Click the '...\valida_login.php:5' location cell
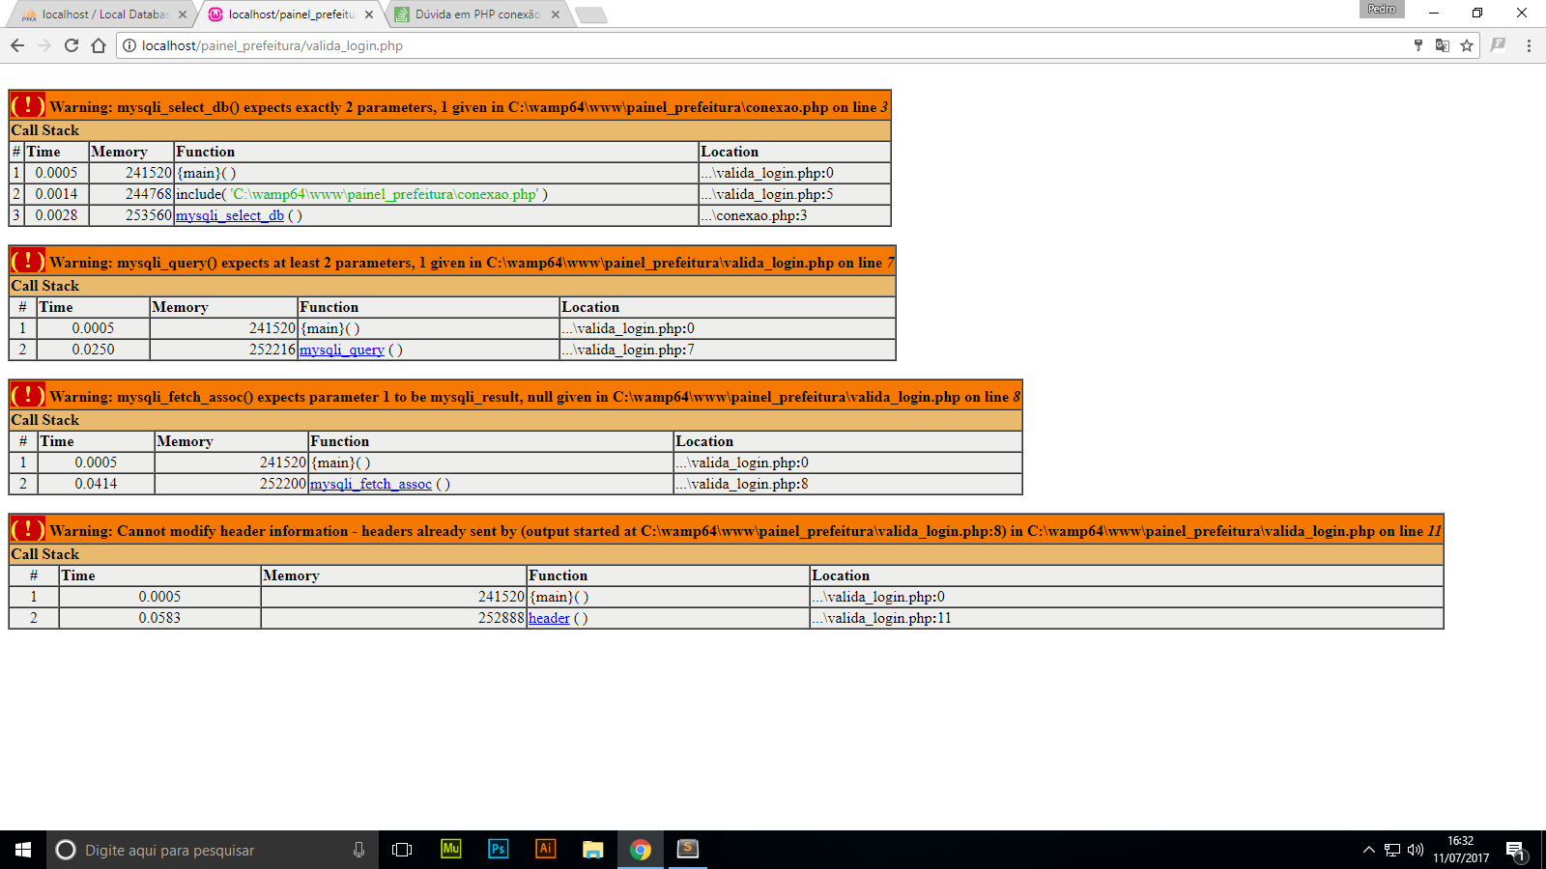1546x869 pixels. pos(794,194)
